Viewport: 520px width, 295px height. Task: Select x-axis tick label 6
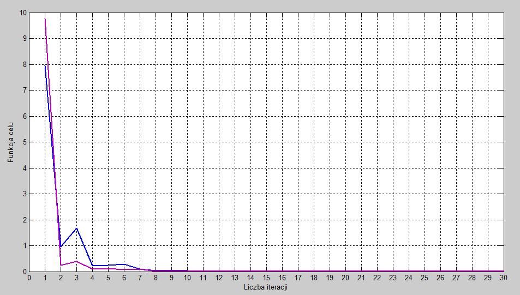pyautogui.click(x=124, y=278)
